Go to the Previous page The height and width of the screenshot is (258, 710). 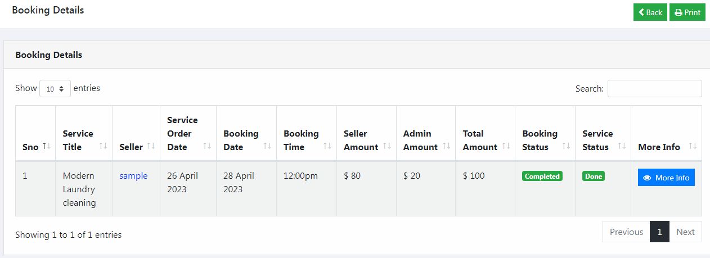coord(626,232)
